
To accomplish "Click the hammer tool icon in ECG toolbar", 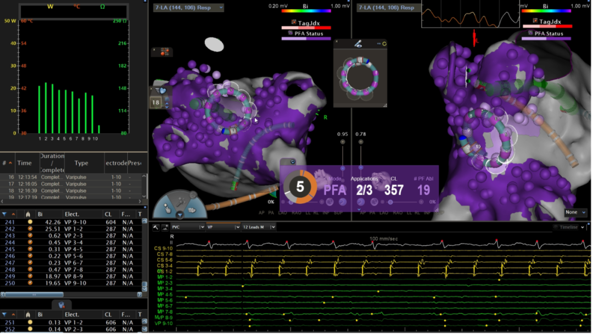I will pos(156,227).
